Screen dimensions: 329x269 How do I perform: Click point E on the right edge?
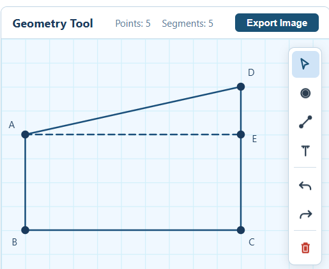(x=241, y=134)
